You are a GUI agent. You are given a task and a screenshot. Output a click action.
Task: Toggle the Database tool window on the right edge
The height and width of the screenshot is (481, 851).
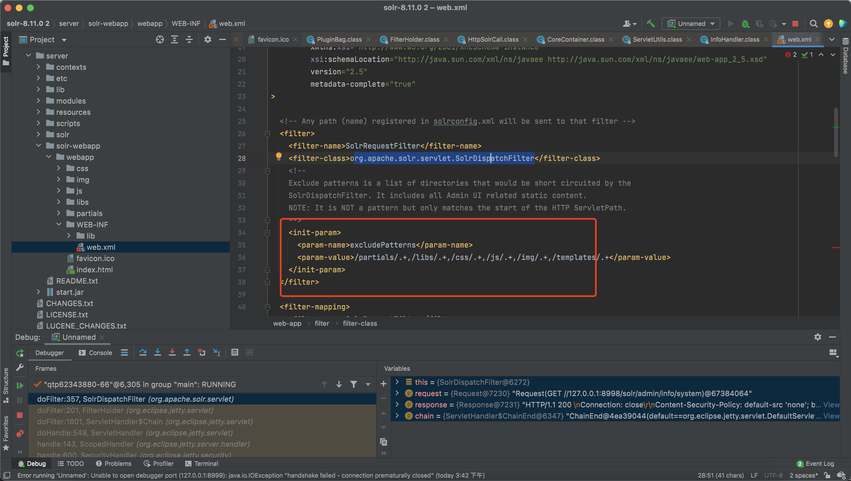(845, 56)
